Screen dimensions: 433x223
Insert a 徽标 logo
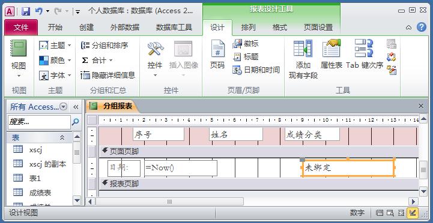[x=246, y=44]
